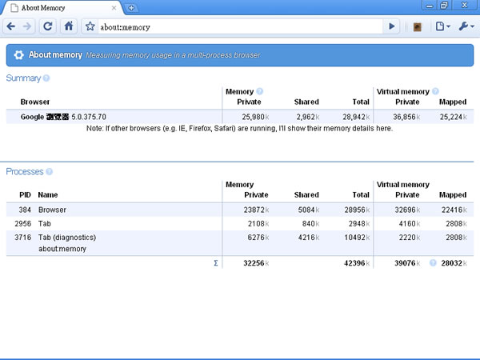Select the About Memory tab
Image resolution: width=480 pixels, height=360 pixels.
(x=62, y=8)
